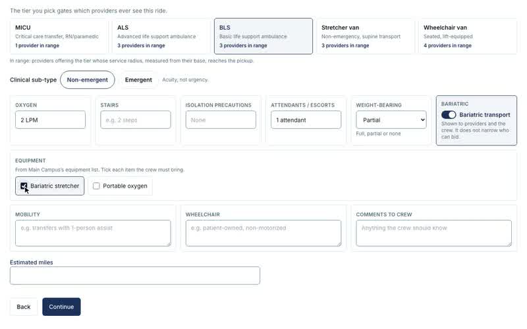The width and height of the screenshot is (527, 329).
Task: Click the "Critical care transfer, RN/paramedic" description
Action: [57, 36]
